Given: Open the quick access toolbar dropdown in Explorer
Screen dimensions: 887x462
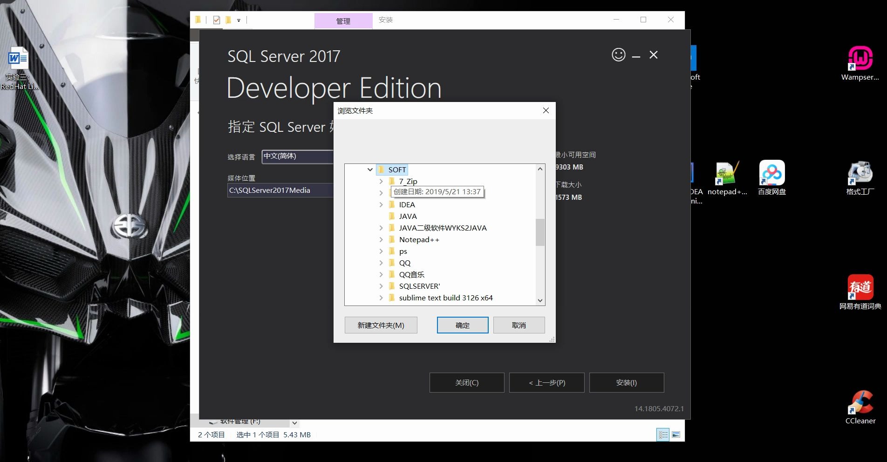Looking at the screenshot, I should pyautogui.click(x=239, y=20).
